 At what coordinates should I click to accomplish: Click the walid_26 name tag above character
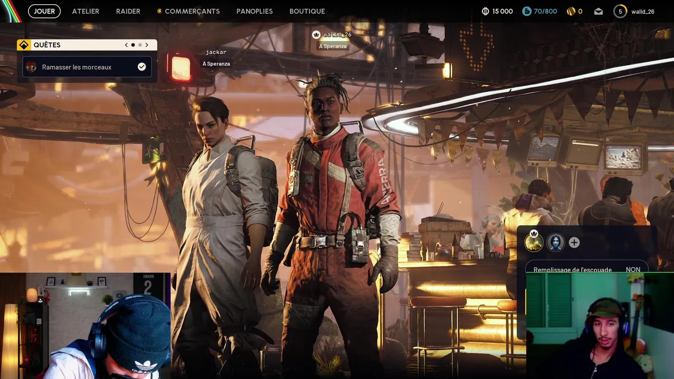click(x=337, y=35)
